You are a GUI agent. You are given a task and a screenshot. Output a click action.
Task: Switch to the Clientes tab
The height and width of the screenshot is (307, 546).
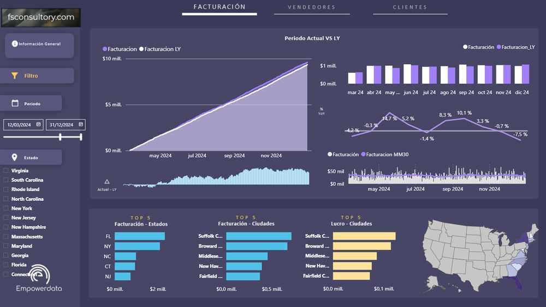[410, 7]
